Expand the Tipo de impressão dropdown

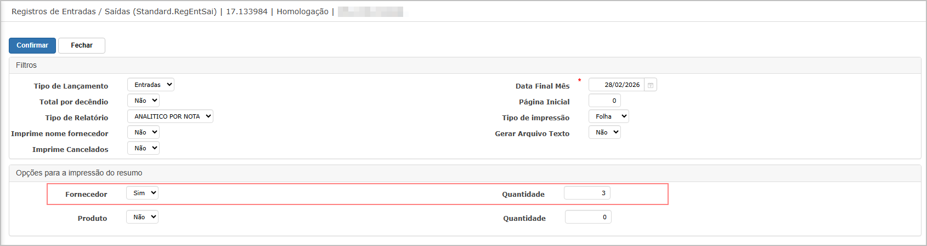click(609, 116)
